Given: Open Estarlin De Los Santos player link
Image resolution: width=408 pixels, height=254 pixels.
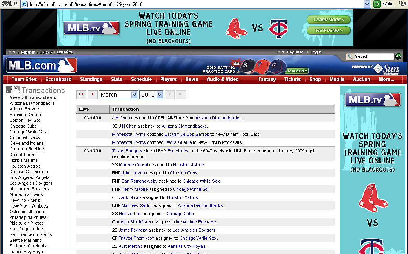Looking at the screenshot, I should tap(187, 134).
